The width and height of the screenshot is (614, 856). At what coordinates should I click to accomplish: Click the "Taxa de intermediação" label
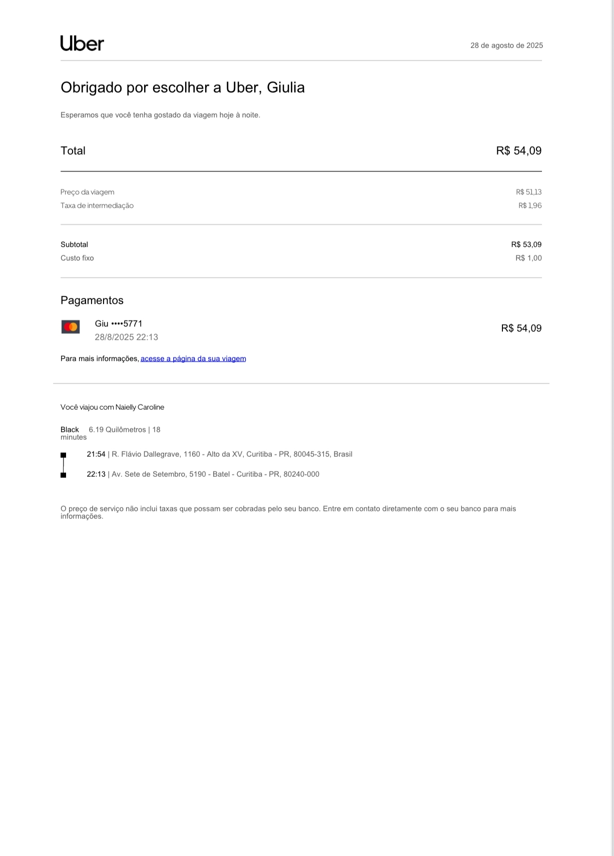pos(97,206)
